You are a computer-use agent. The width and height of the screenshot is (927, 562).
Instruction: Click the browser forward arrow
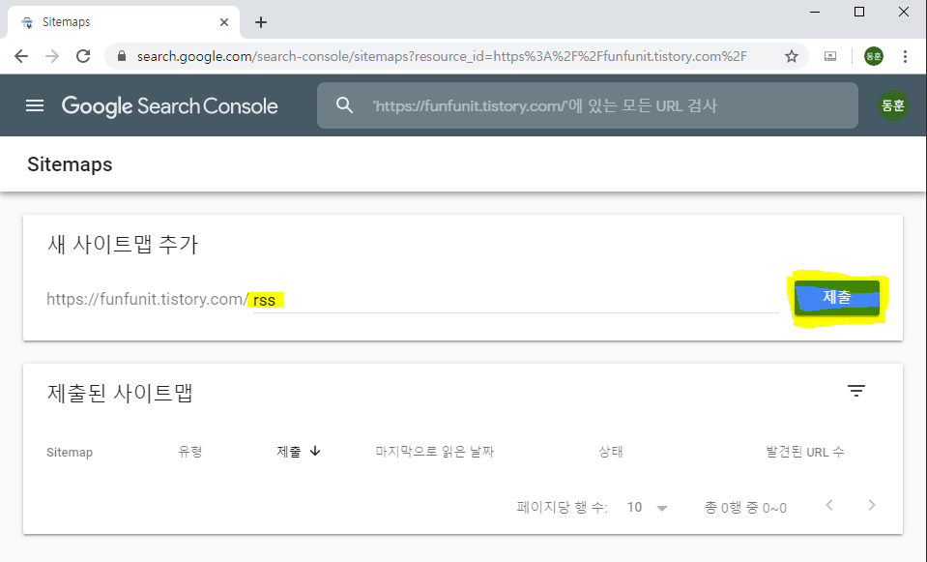point(52,56)
